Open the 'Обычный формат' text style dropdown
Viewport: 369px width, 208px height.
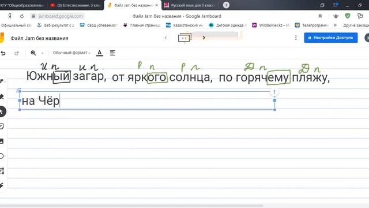tap(71, 53)
